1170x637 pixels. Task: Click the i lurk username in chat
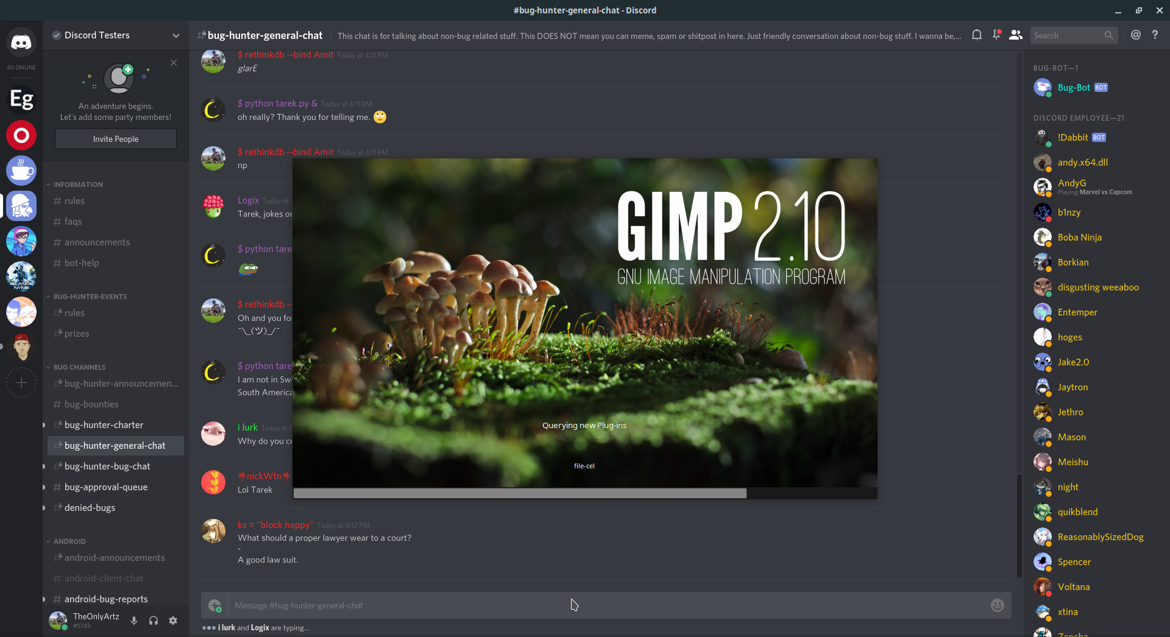tap(247, 428)
